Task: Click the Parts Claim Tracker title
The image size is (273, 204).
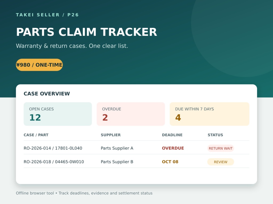Action: pyautogui.click(x=87, y=32)
